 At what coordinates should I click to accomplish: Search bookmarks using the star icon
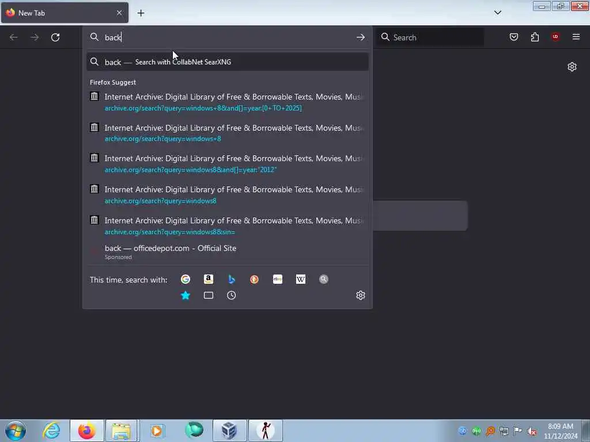(x=185, y=295)
